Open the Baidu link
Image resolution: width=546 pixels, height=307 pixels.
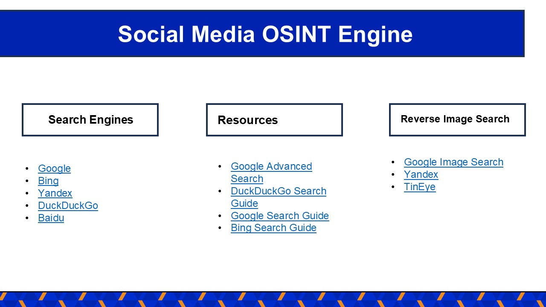click(x=51, y=218)
